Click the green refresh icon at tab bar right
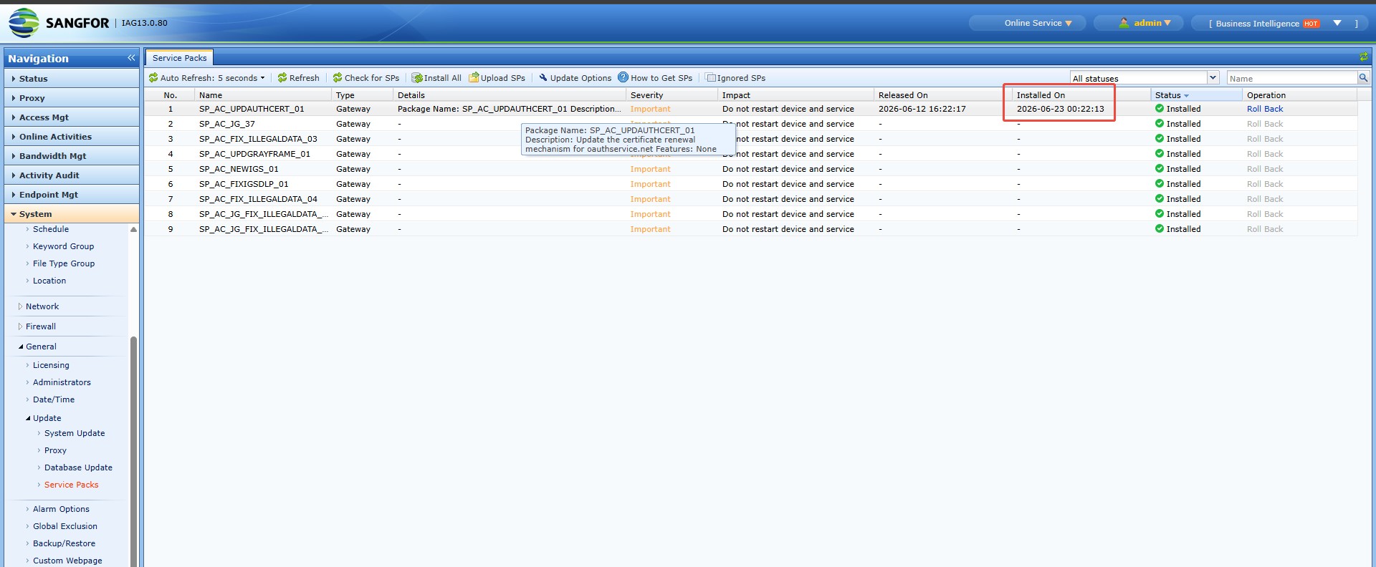1376x567 pixels. 1363,57
